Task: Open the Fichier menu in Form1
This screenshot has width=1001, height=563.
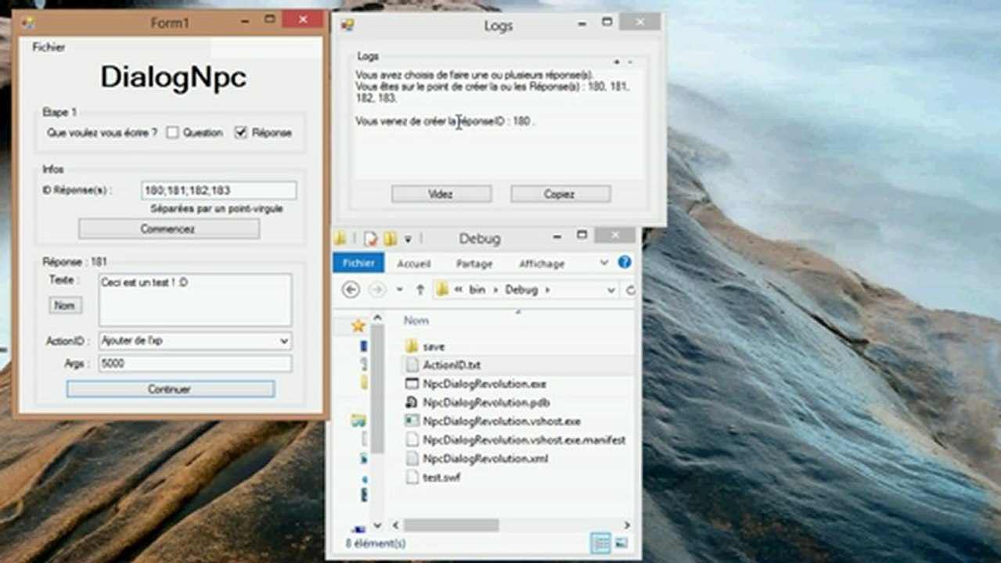Action: [49, 48]
